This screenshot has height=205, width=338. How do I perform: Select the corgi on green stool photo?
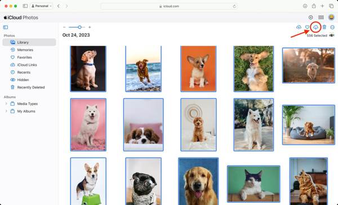(88, 181)
